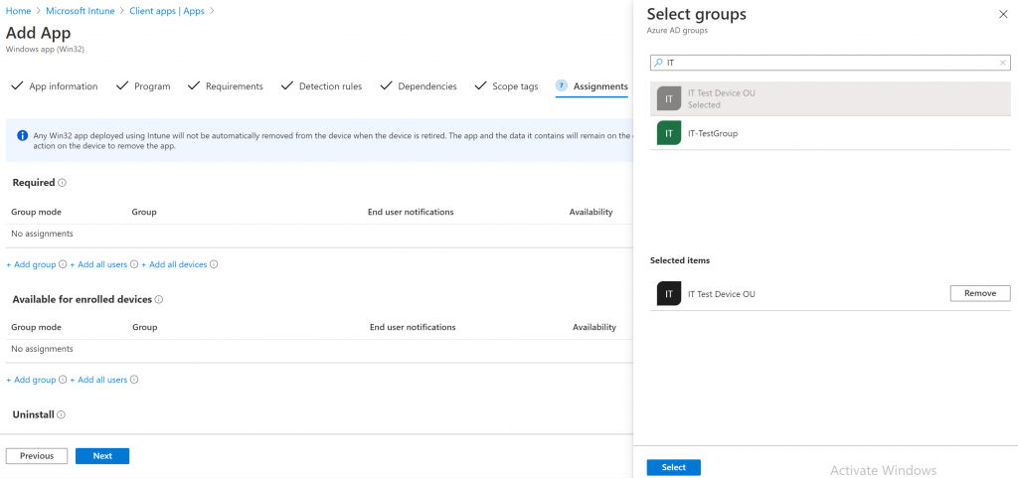Add all devices under Required
The height and width of the screenshot is (478, 1018).
(x=174, y=264)
